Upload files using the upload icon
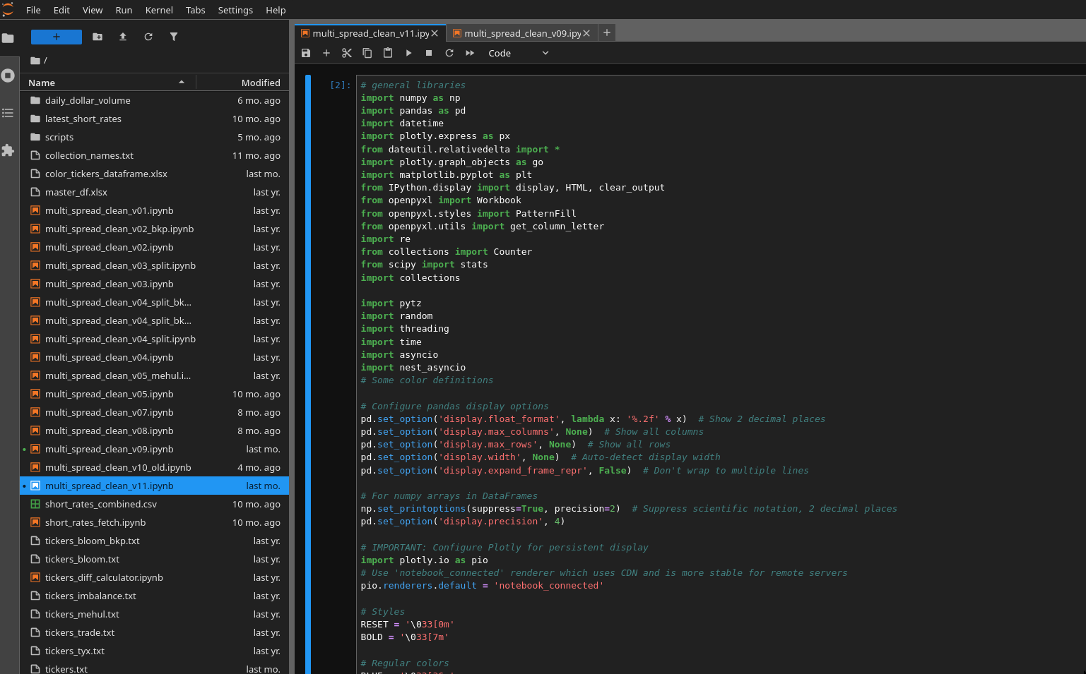This screenshot has width=1086, height=674. click(x=122, y=37)
